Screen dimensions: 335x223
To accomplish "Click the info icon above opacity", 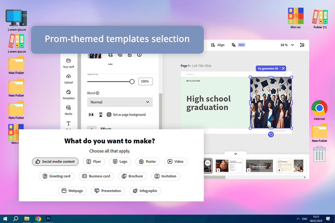I will [x=139, y=55].
